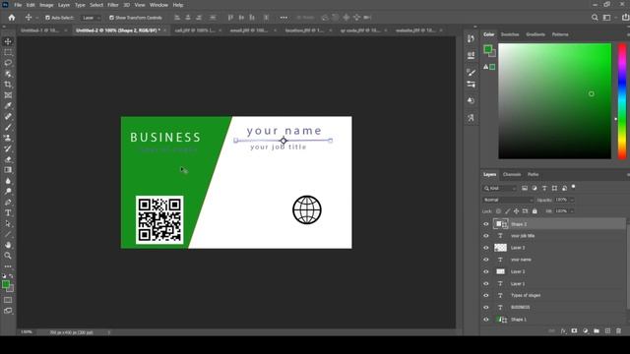Select the Path Selection tool

click(x=8, y=223)
